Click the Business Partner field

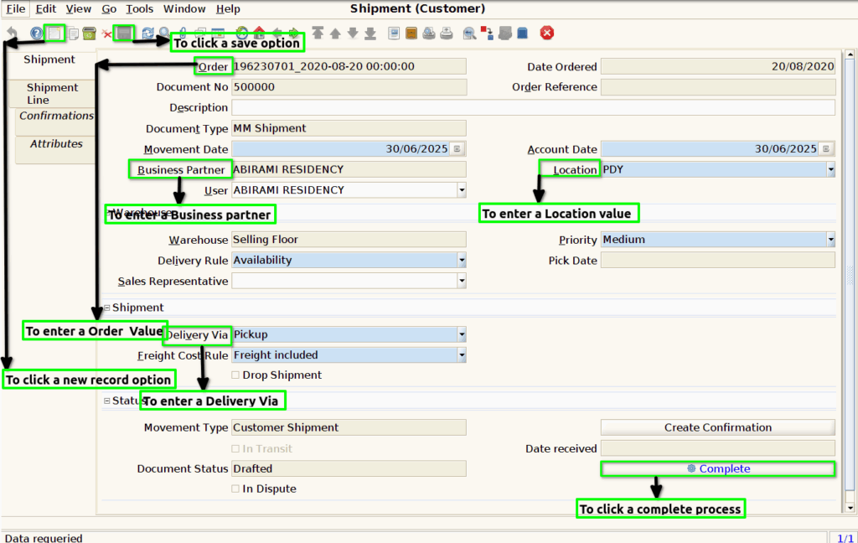click(349, 169)
